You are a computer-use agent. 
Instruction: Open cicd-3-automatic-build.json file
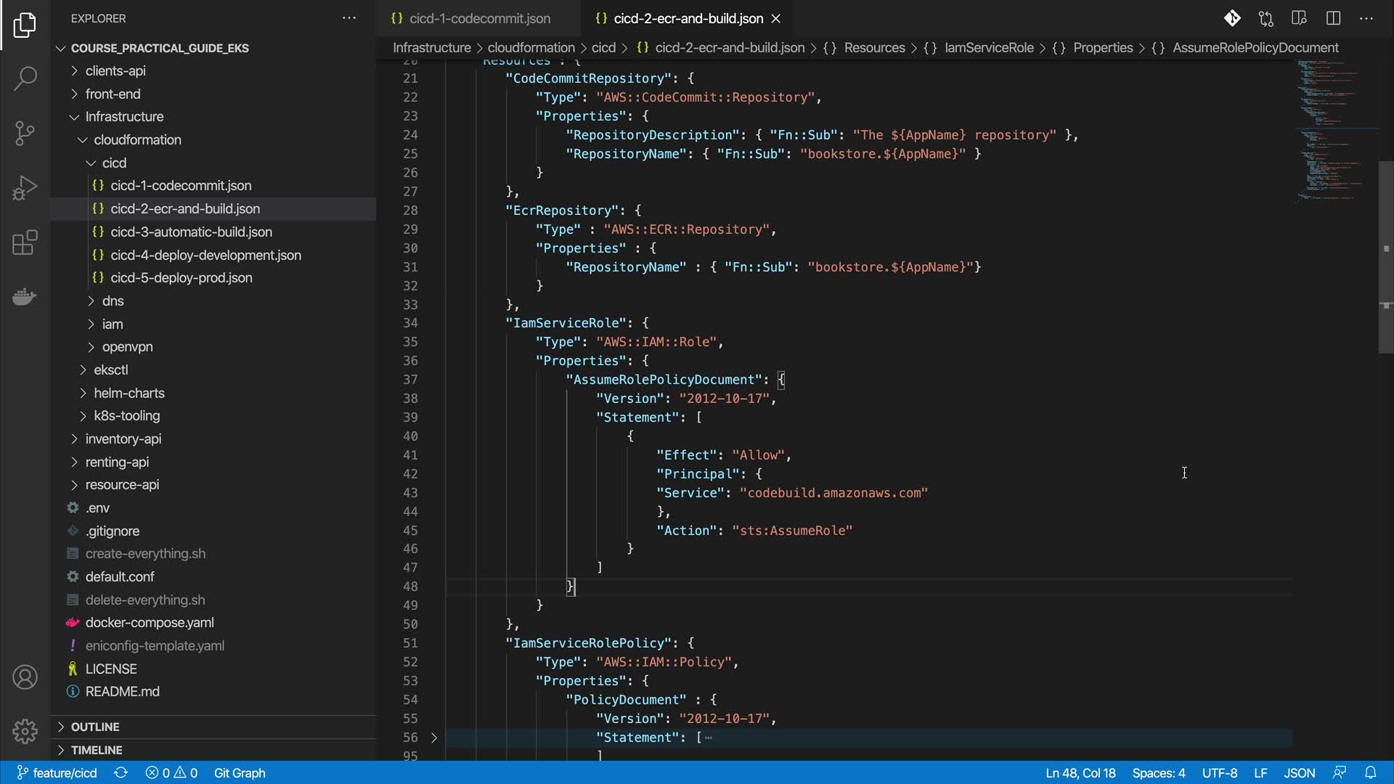(x=191, y=232)
